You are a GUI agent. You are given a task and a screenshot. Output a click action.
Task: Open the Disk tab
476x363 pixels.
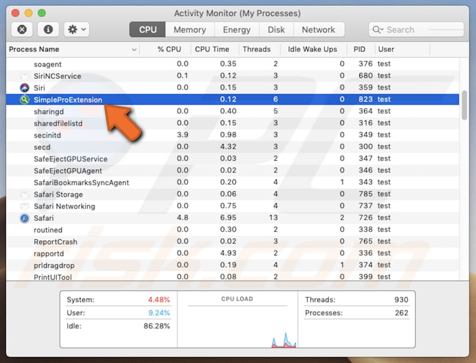click(x=276, y=29)
